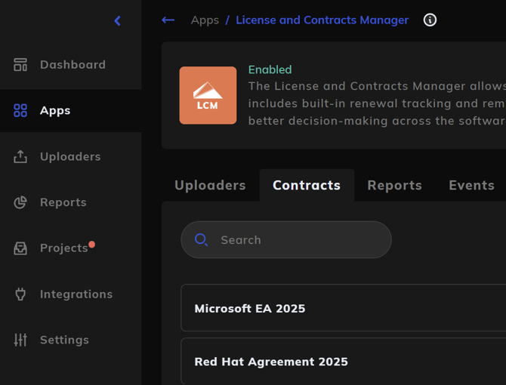Click the info icon beside the app title
Screen dimensions: 506x385
430,20
